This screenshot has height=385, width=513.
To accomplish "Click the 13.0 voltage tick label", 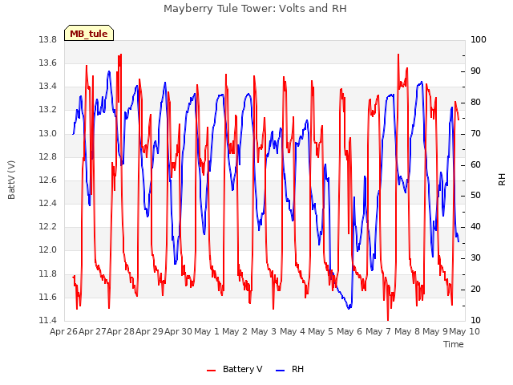I will tap(48, 133).
